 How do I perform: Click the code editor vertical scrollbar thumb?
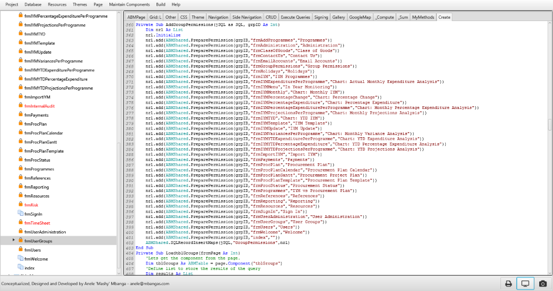click(x=550, y=125)
